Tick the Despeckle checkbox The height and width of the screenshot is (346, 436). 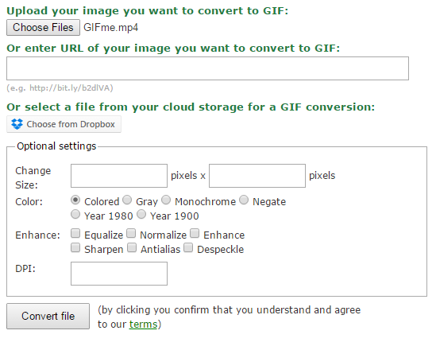(188, 247)
